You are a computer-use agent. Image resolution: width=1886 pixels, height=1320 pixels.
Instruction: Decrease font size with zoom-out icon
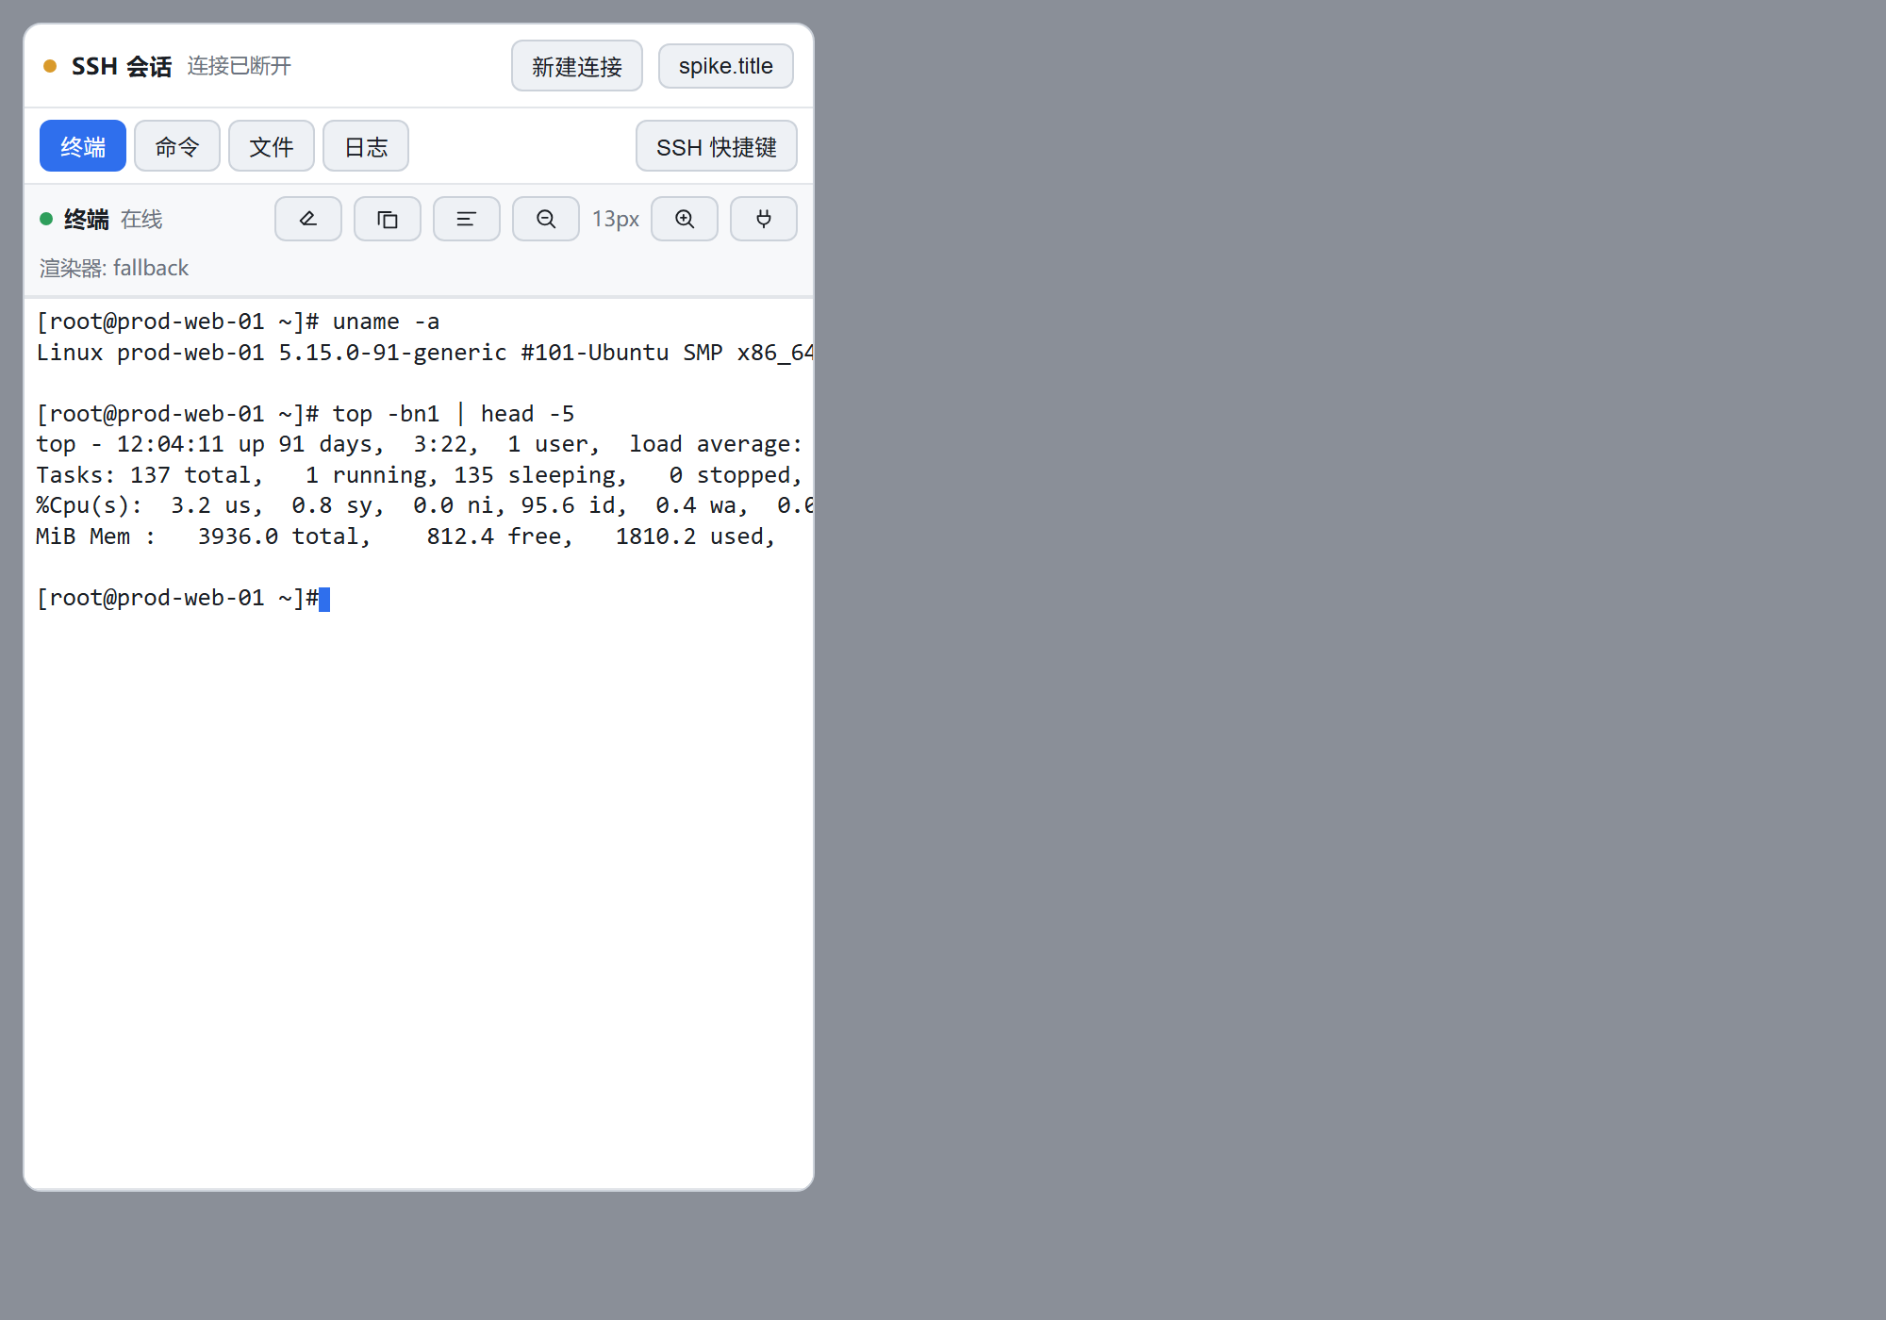coord(545,219)
